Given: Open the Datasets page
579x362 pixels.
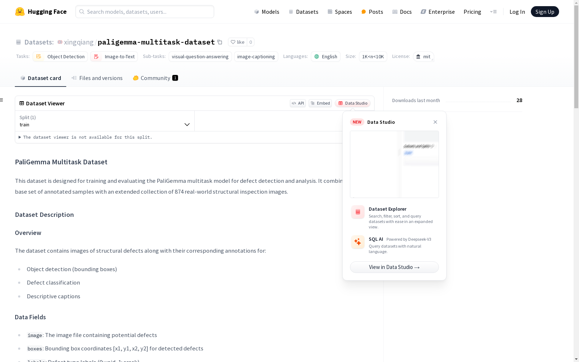Looking at the screenshot, I should (x=303, y=12).
